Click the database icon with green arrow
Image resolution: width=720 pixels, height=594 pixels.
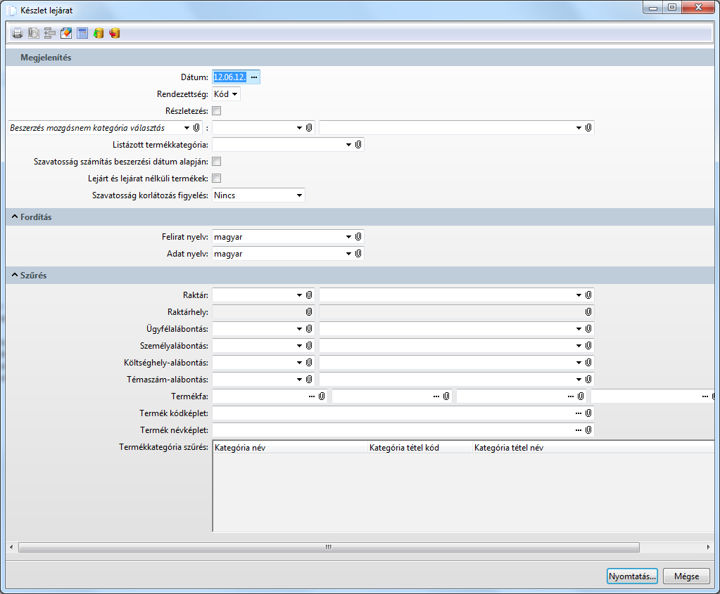(x=99, y=33)
